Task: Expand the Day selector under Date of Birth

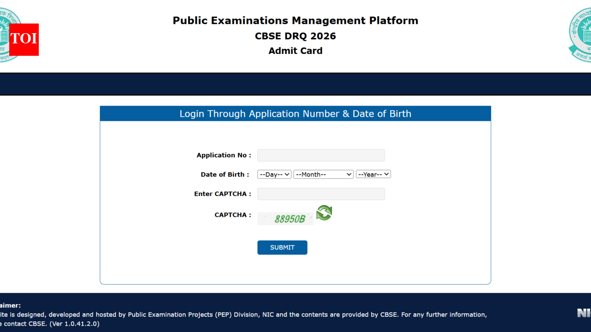Action: [274, 174]
